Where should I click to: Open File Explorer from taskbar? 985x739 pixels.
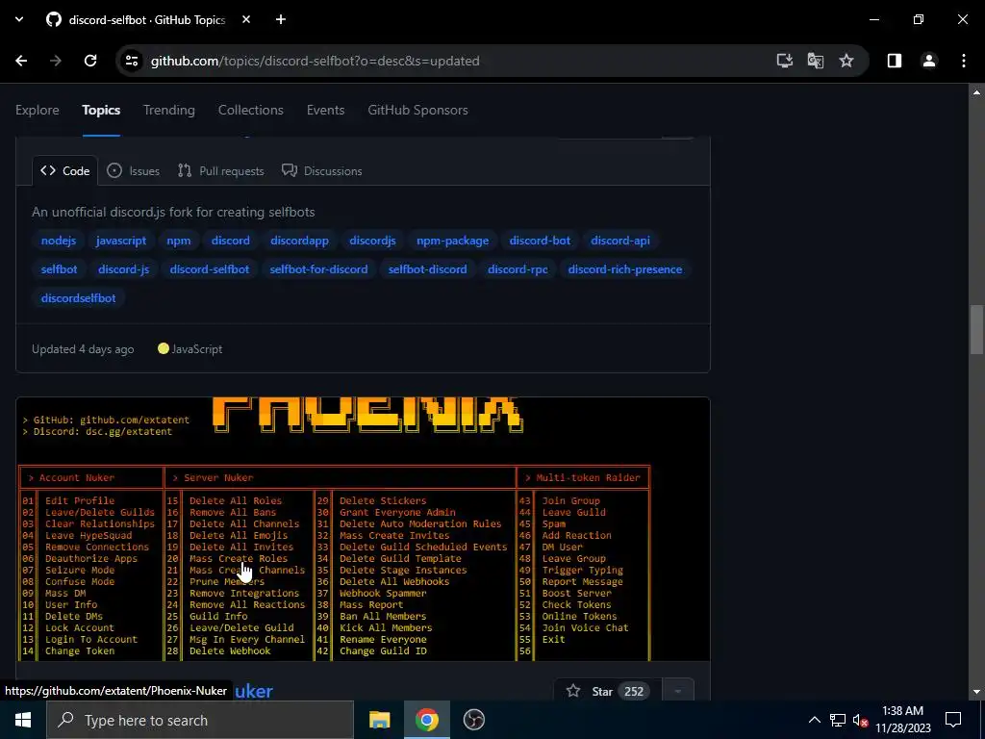tap(379, 720)
